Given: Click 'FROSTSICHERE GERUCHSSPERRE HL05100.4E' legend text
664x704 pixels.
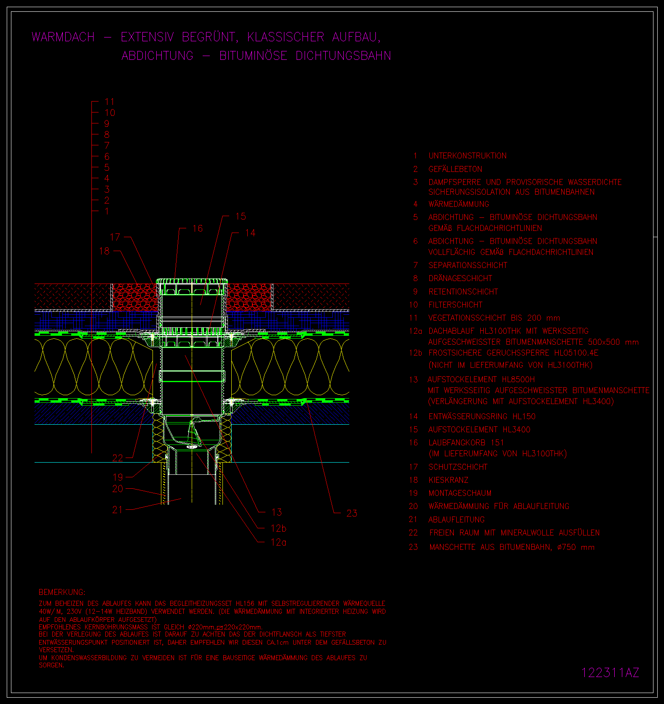Looking at the screenshot, I should [514, 353].
